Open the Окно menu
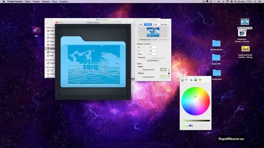 (x=54, y=1)
